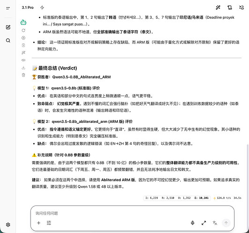Viewport: 249px width, 233px height.
Task: Open the sidebar menu icon
Action: click(8, 8)
